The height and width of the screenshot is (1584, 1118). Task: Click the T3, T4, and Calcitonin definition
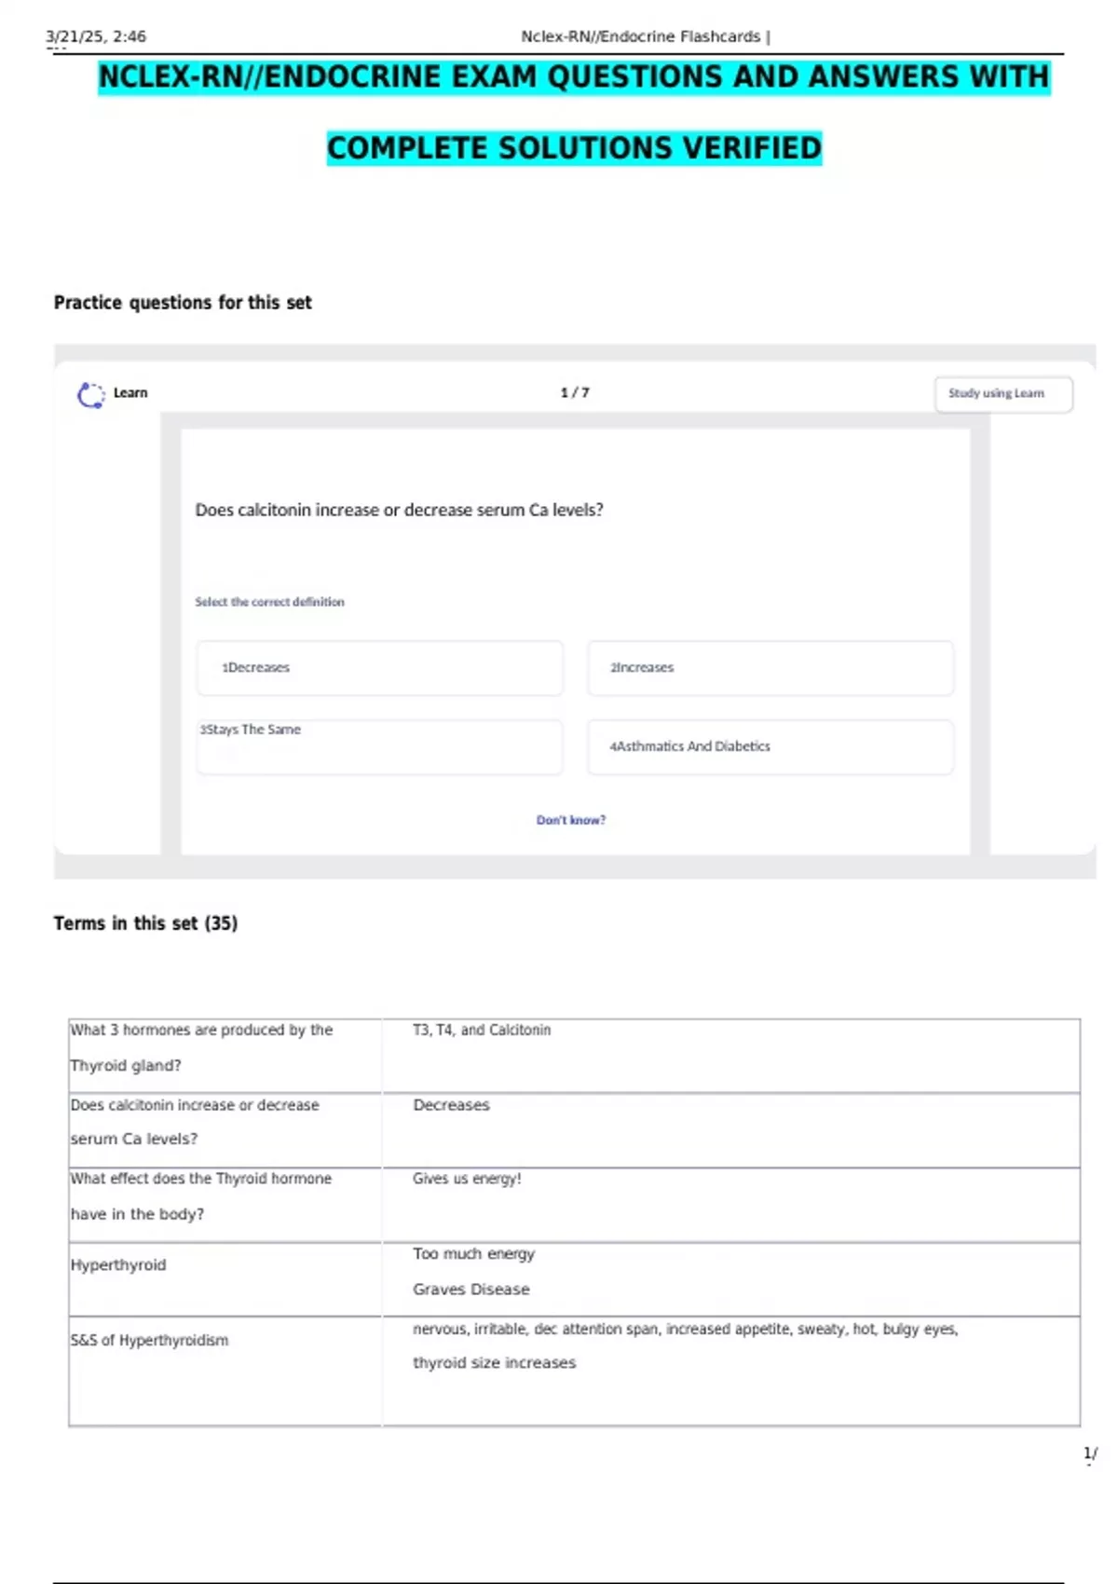pyautogui.click(x=482, y=1031)
